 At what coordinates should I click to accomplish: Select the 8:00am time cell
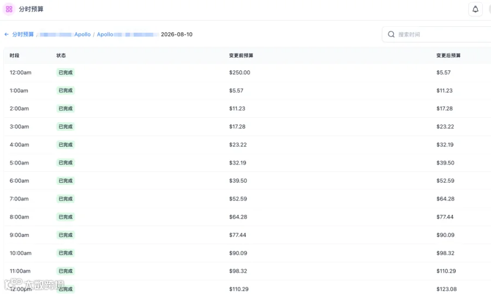click(x=19, y=217)
